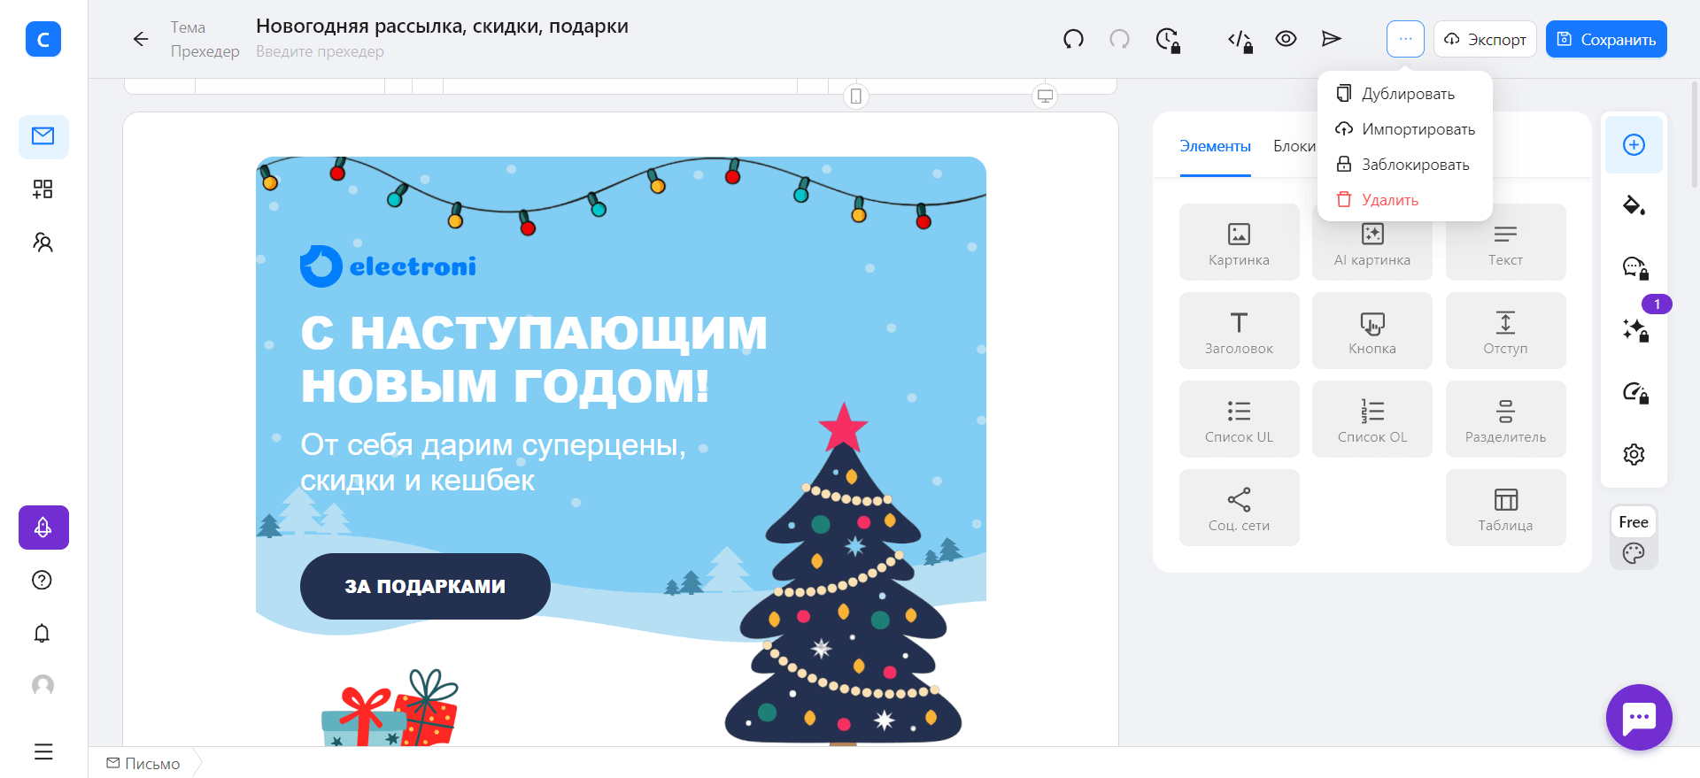Switch to desktop preview icon

coord(1045,96)
